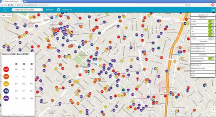Click the Claro logo in the legend
The image size is (216, 117).
[x=6, y=69]
